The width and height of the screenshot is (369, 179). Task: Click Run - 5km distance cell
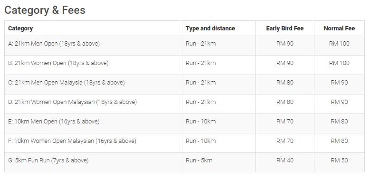click(x=199, y=160)
